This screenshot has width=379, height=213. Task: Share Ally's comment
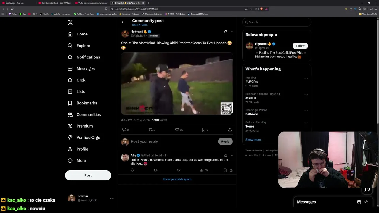coord(231,170)
